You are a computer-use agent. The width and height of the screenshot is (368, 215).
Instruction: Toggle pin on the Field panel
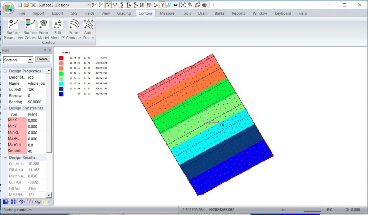(x=45, y=51)
